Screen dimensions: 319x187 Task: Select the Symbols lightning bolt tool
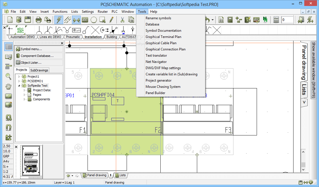(x=59, y=20)
